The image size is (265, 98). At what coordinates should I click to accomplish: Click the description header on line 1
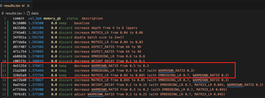(x=92, y=18)
